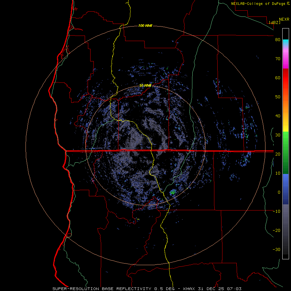Click the 50 value on dBZ scale
Viewport: 291px width, 291px height.
(278, 97)
